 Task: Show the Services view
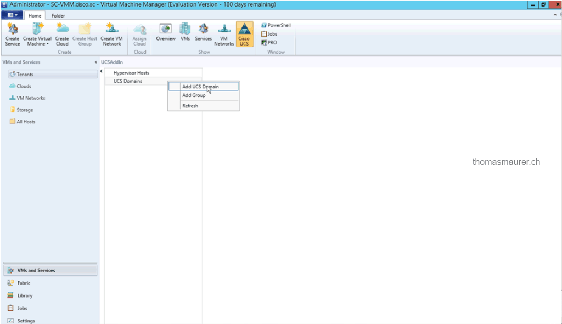pyautogui.click(x=203, y=32)
